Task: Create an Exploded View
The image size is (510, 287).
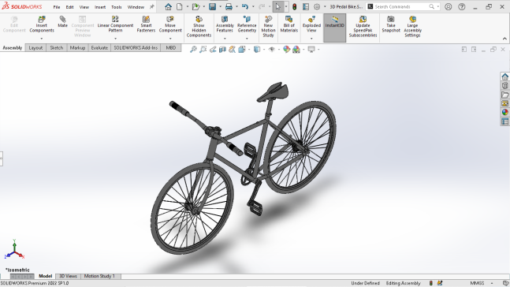Action: click(x=311, y=24)
